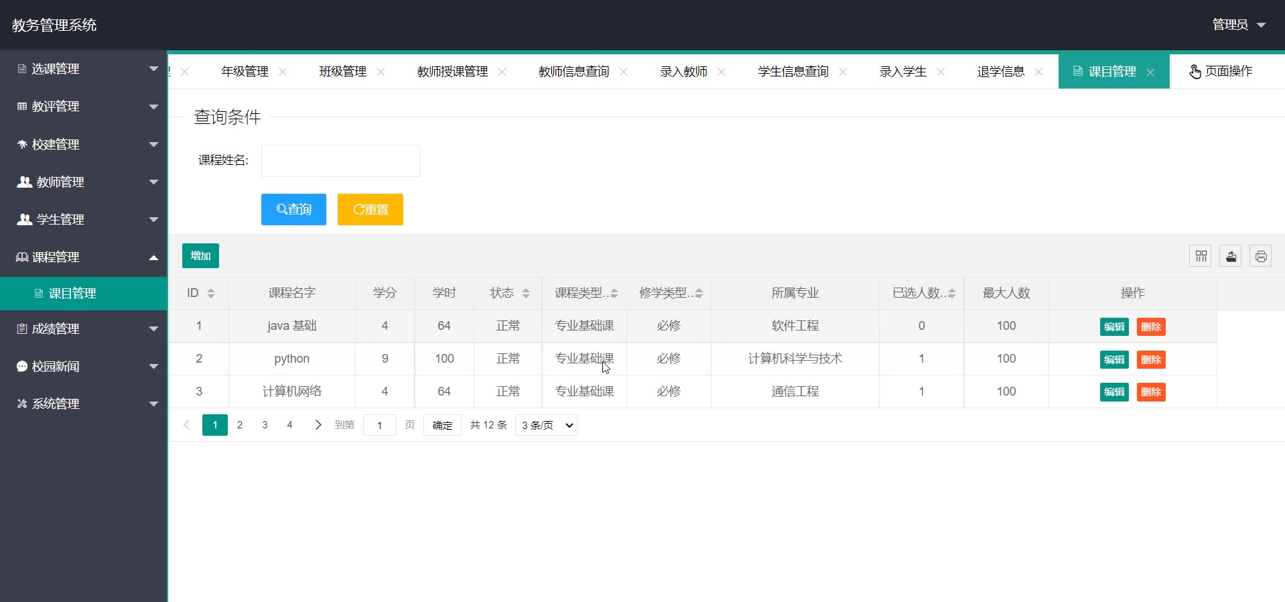
Task: Close the 退学信息 tab
Action: tap(1039, 72)
